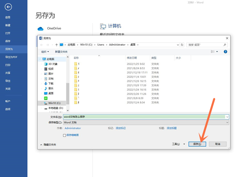Viewport: 236px width, 177px height.
Task: Expand the address bar history dropdown
Action: point(178,45)
